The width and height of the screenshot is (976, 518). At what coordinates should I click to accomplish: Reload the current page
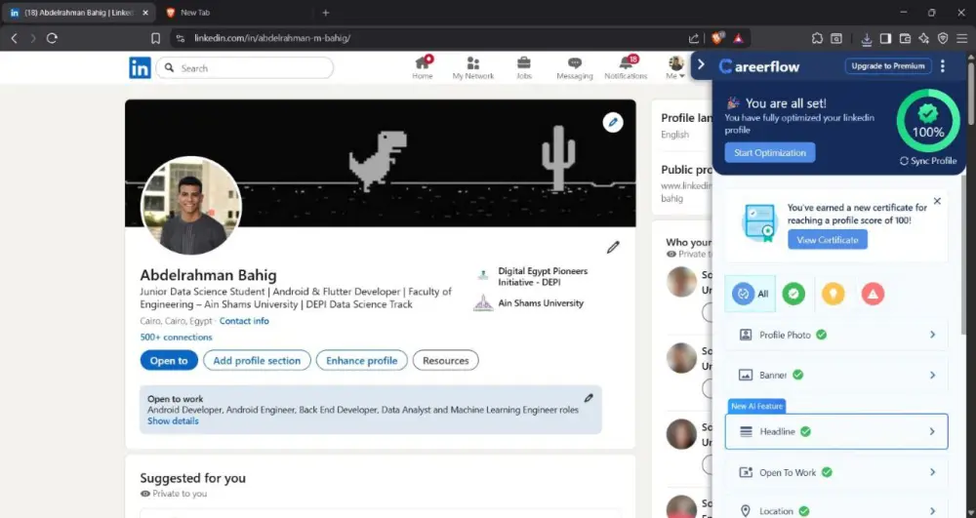tap(53, 38)
